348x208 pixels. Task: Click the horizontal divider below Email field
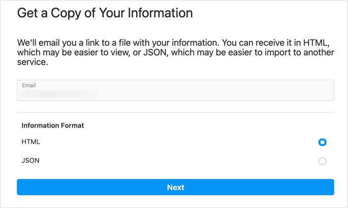(175, 112)
